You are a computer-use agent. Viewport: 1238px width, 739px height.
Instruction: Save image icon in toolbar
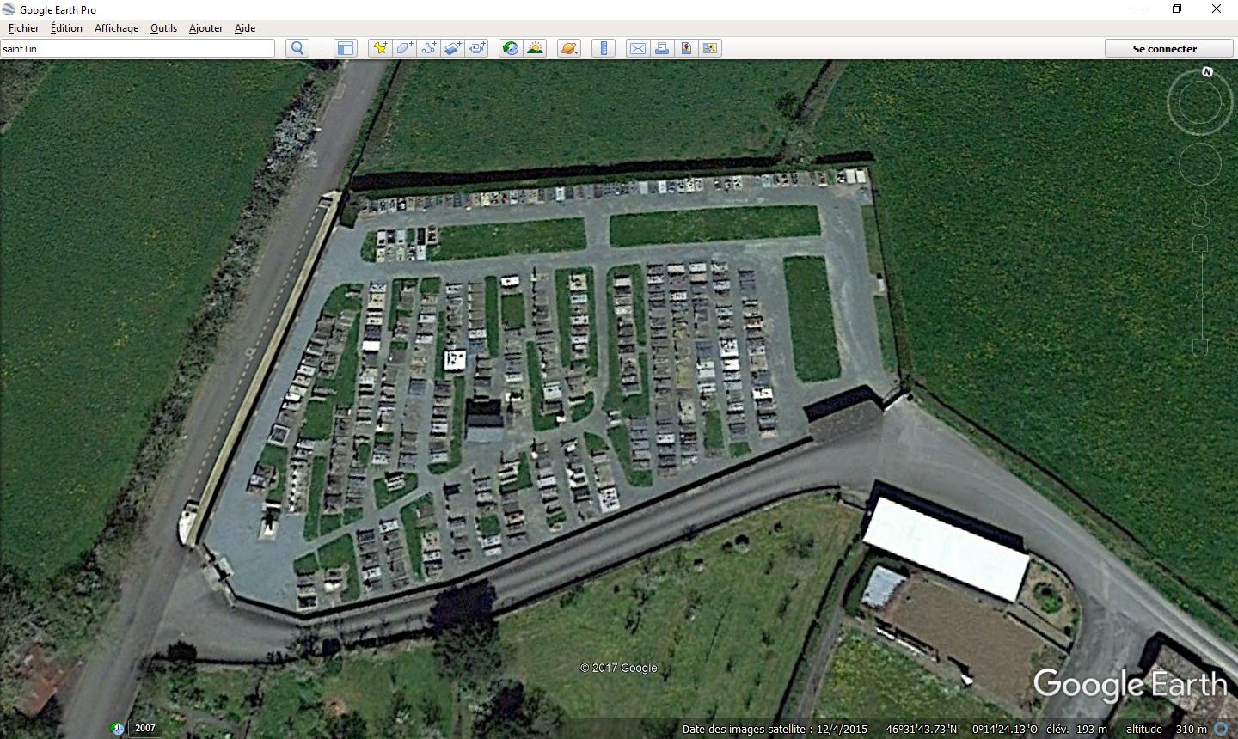click(686, 48)
